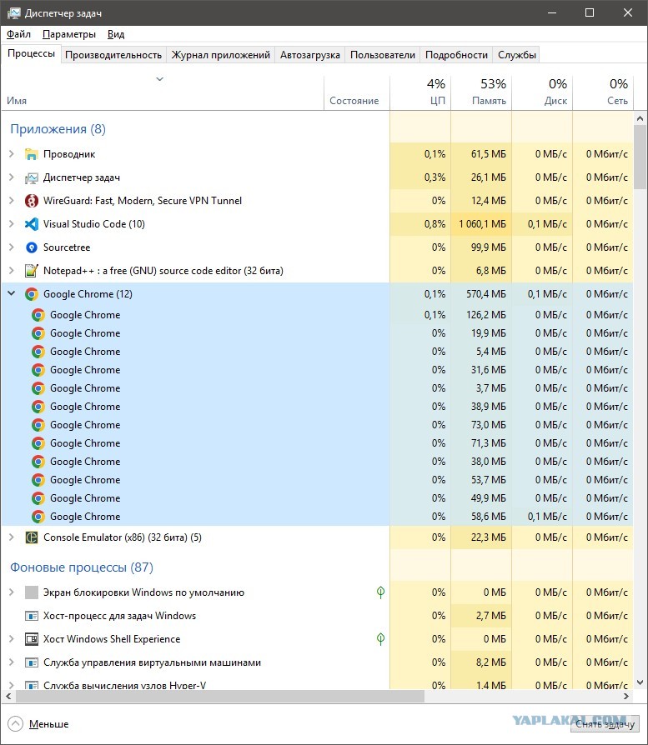Image resolution: width=648 pixels, height=745 pixels.
Task: Click the Console Emulator icon
Action: coord(32,537)
